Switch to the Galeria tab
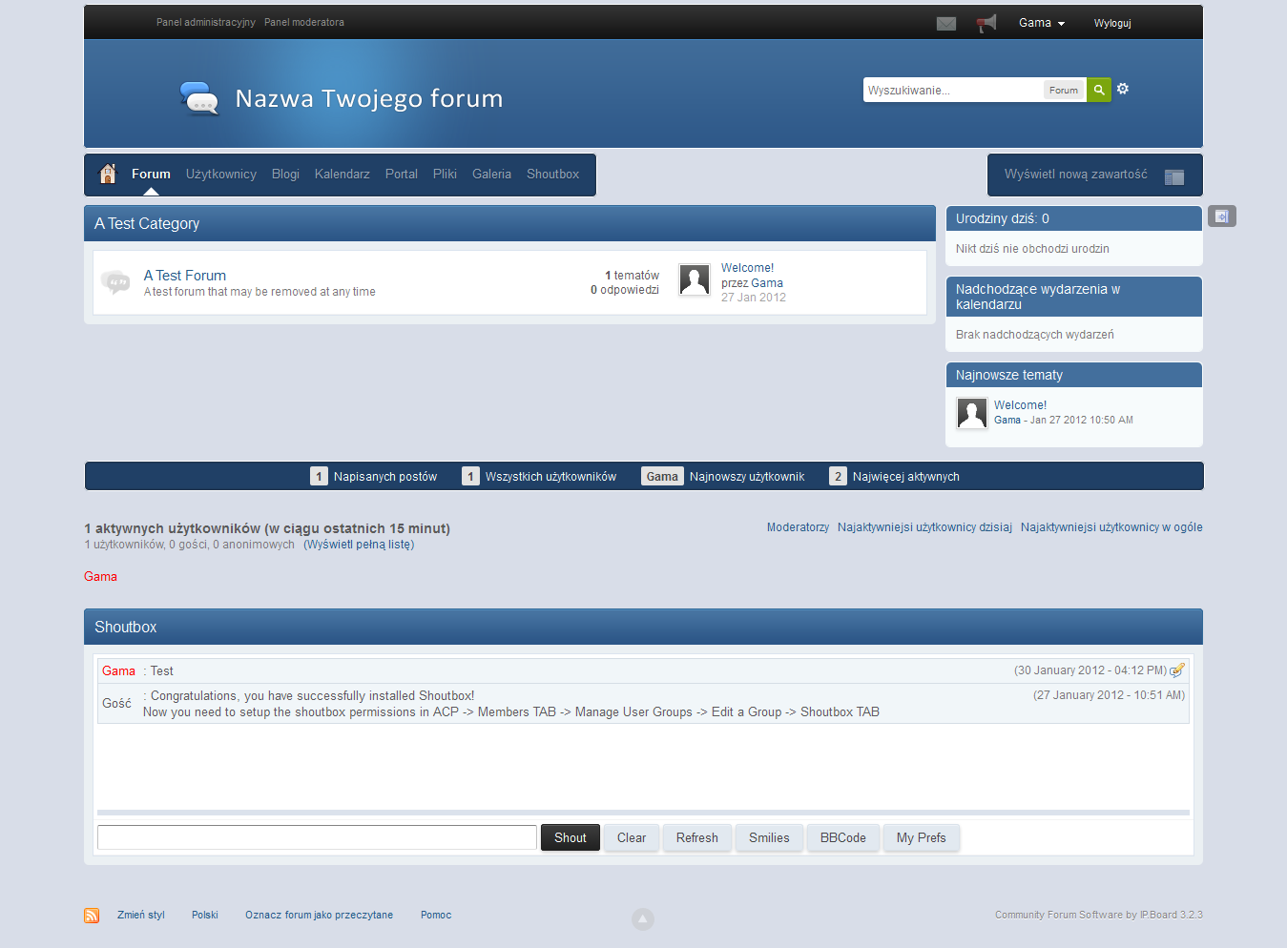Image resolution: width=1287 pixels, height=948 pixels. click(491, 174)
